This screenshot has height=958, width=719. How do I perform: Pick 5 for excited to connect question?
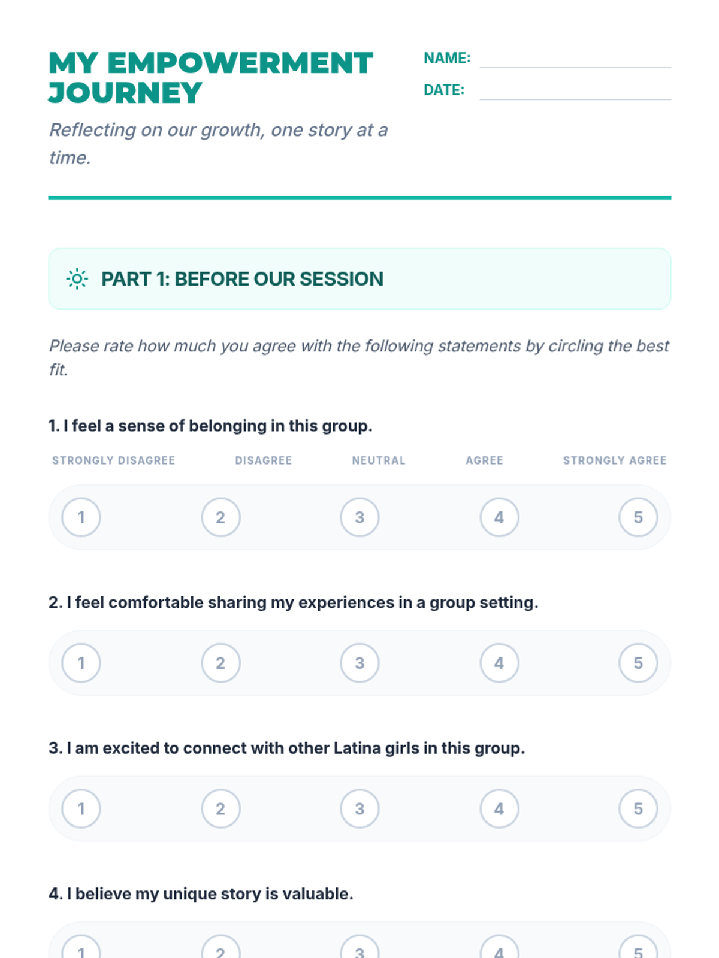(x=638, y=808)
